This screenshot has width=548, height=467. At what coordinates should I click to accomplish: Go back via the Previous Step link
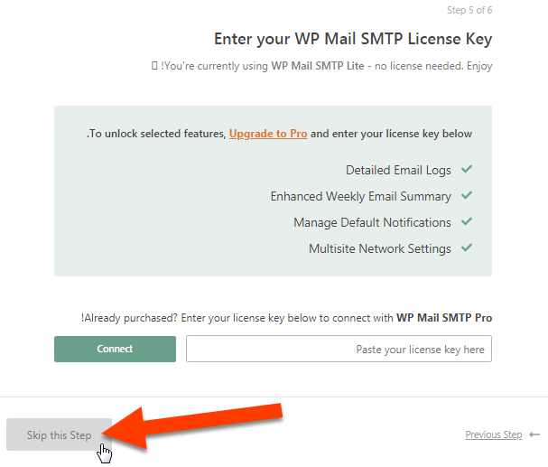click(494, 434)
